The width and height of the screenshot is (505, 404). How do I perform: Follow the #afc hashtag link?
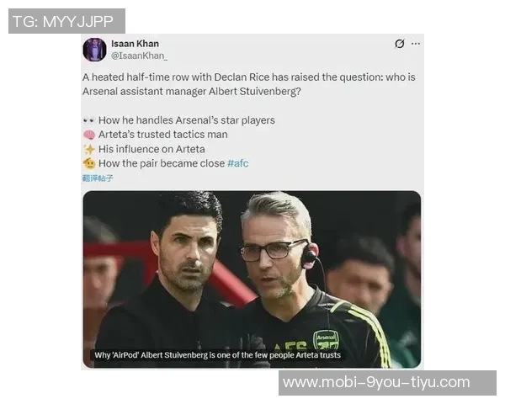click(237, 163)
